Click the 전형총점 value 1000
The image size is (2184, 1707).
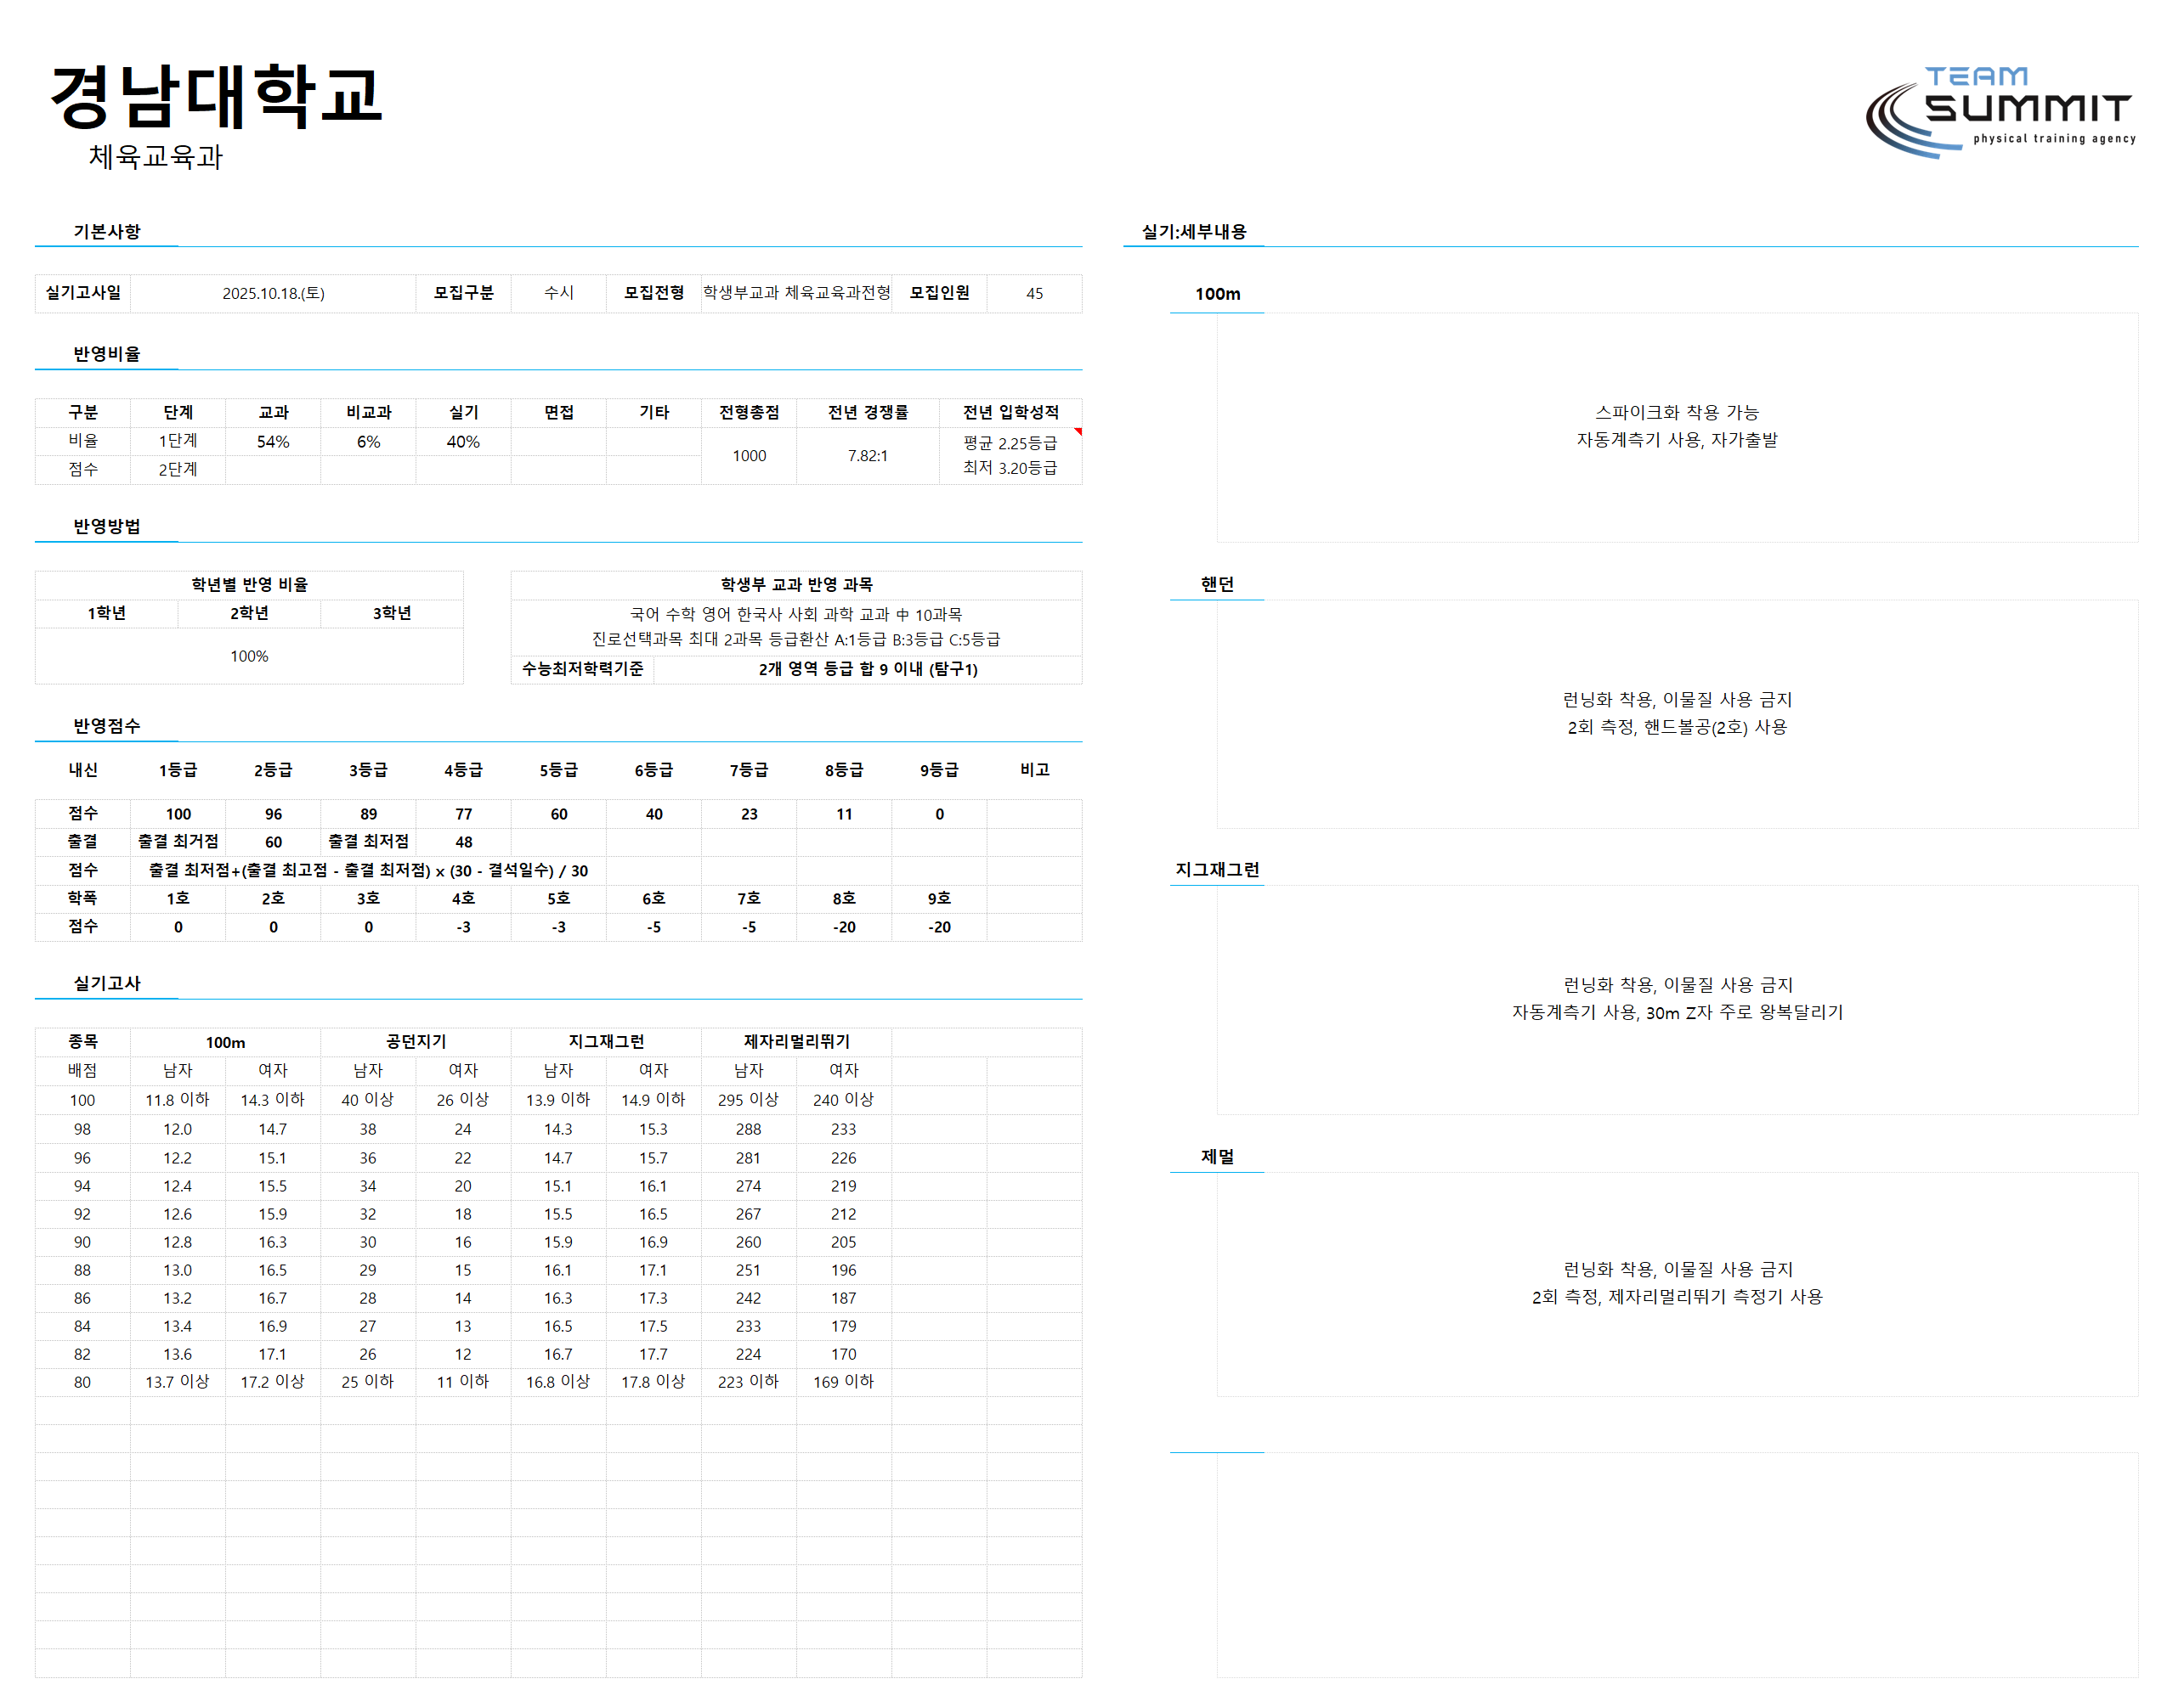pos(749,456)
